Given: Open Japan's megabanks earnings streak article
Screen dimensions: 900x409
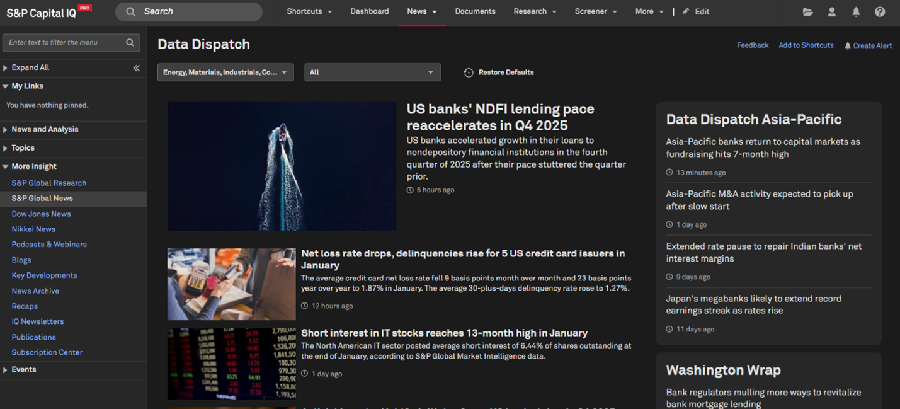Looking at the screenshot, I should pyautogui.click(x=754, y=304).
